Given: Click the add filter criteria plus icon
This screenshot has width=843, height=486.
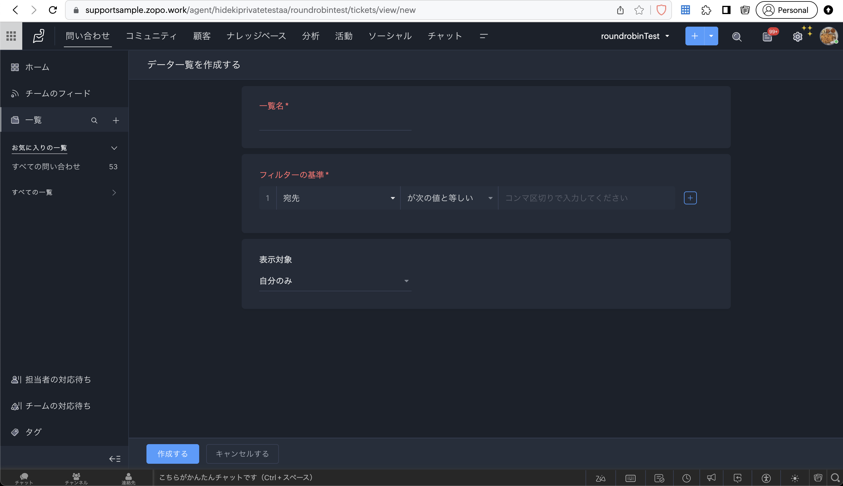Looking at the screenshot, I should click(x=690, y=198).
